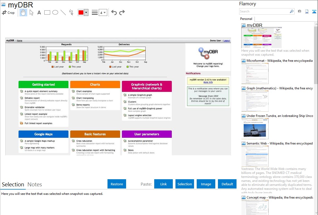Pick the ellipse drawing tool
This screenshot has height=215, width=318.
(55, 12)
